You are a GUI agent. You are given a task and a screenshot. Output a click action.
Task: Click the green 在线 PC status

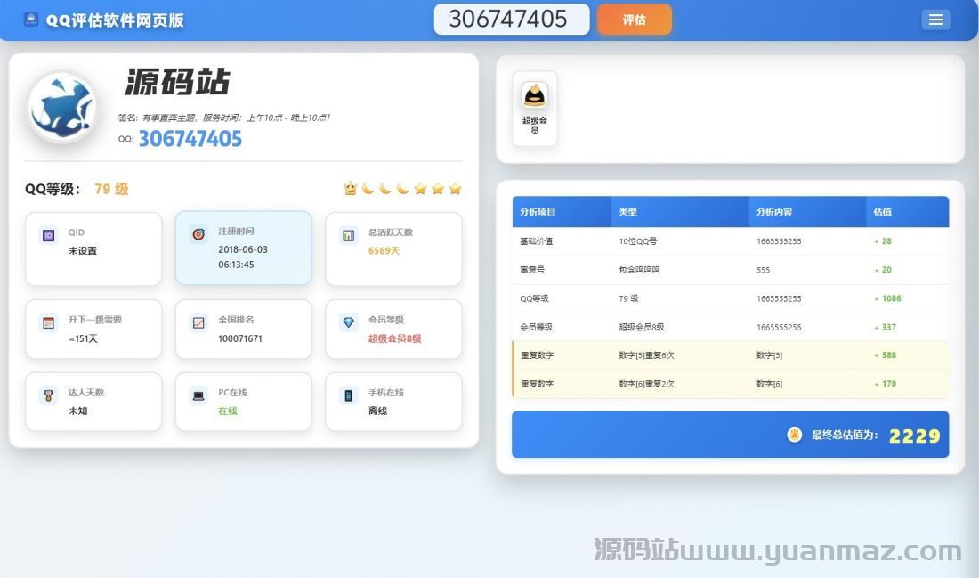tap(228, 411)
